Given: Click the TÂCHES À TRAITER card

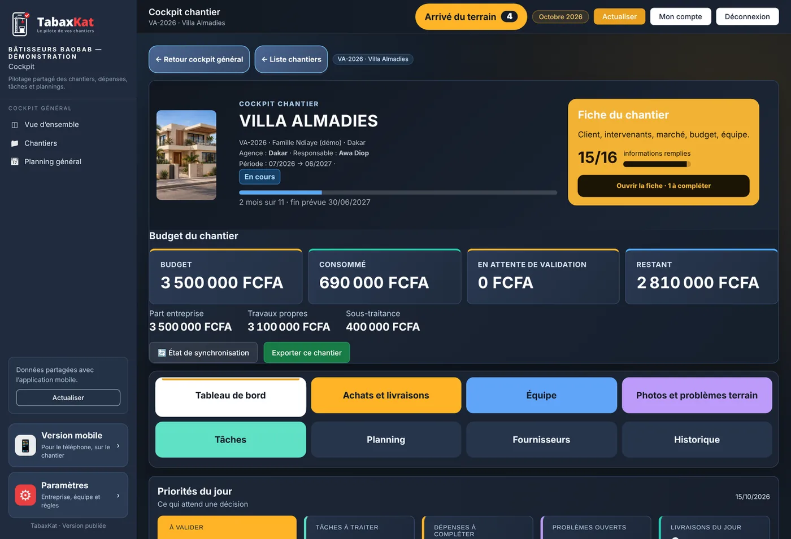Looking at the screenshot, I should pos(359,527).
